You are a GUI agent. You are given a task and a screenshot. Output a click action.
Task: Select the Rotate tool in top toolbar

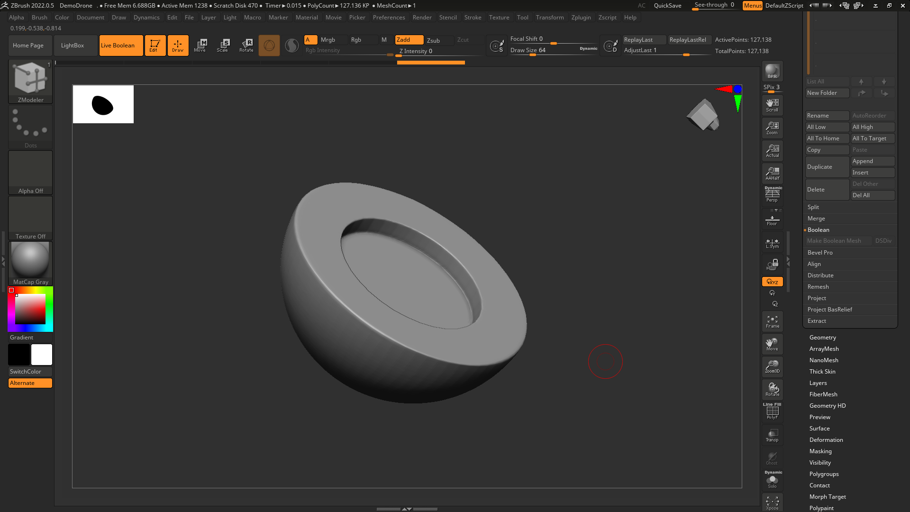tap(246, 46)
